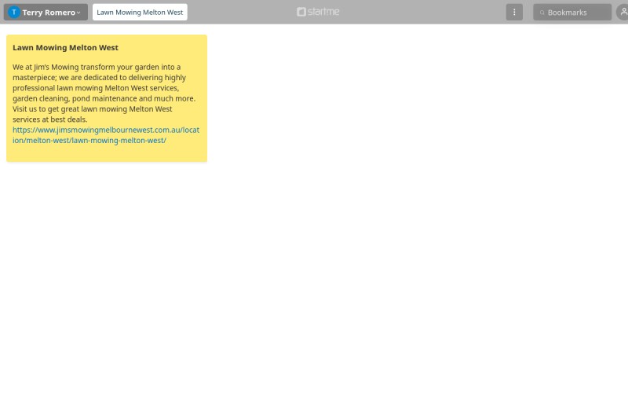Click the note text starting "We at Jim's Mowing"
Image resolution: width=628 pixels, height=419 pixels.
coord(104,93)
